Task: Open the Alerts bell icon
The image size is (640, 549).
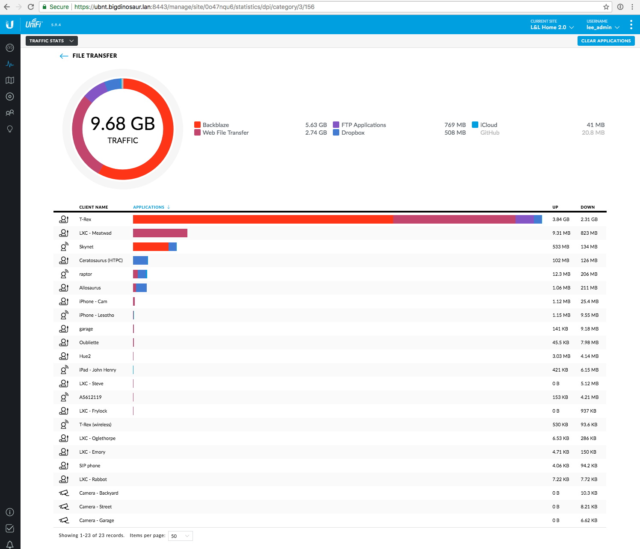Action: coord(10,544)
